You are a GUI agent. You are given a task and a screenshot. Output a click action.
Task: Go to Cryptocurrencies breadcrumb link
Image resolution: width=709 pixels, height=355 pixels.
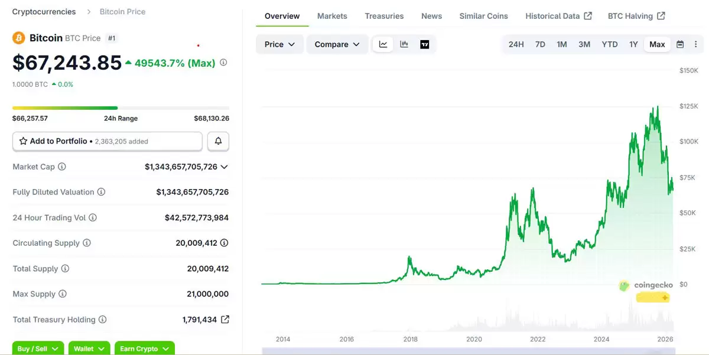click(44, 12)
